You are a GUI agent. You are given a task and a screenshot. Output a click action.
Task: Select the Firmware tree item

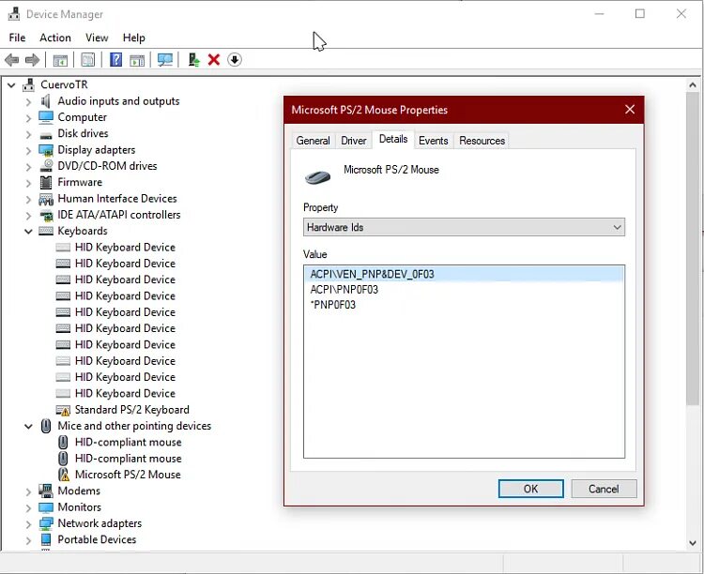point(80,182)
